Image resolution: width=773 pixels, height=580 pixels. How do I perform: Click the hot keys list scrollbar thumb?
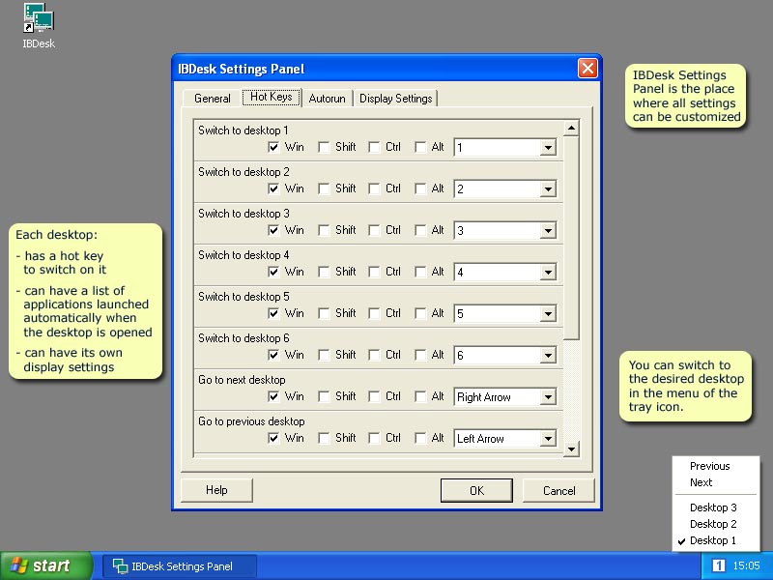pos(571,238)
